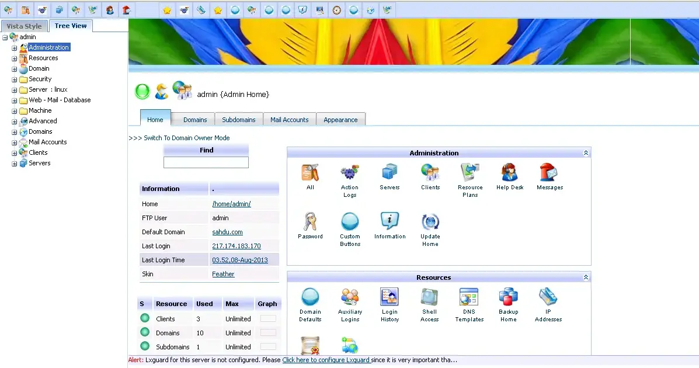Open the Servers icon in Administration

point(390,173)
